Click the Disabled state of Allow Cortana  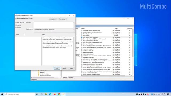[x=116, y=35]
